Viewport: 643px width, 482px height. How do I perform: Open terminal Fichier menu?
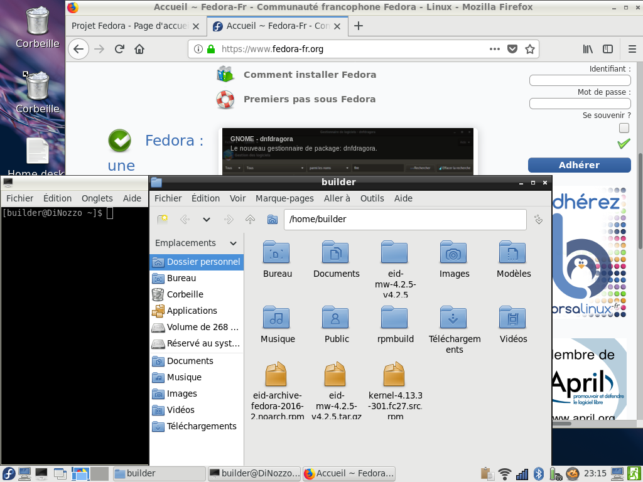19,198
